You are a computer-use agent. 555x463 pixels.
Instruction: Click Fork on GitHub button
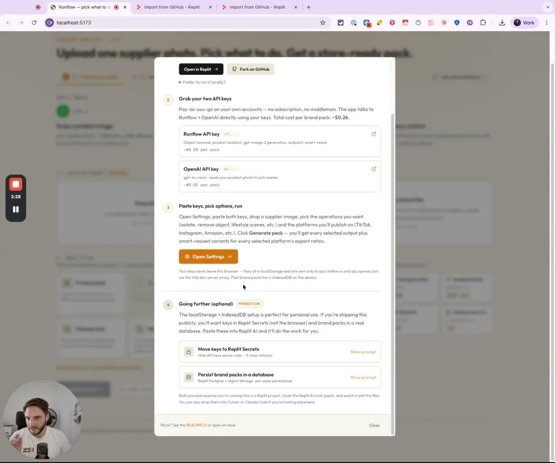[x=251, y=69]
